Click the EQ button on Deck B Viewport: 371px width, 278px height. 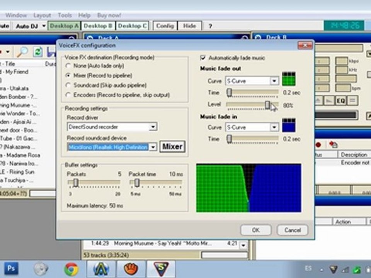(341, 101)
